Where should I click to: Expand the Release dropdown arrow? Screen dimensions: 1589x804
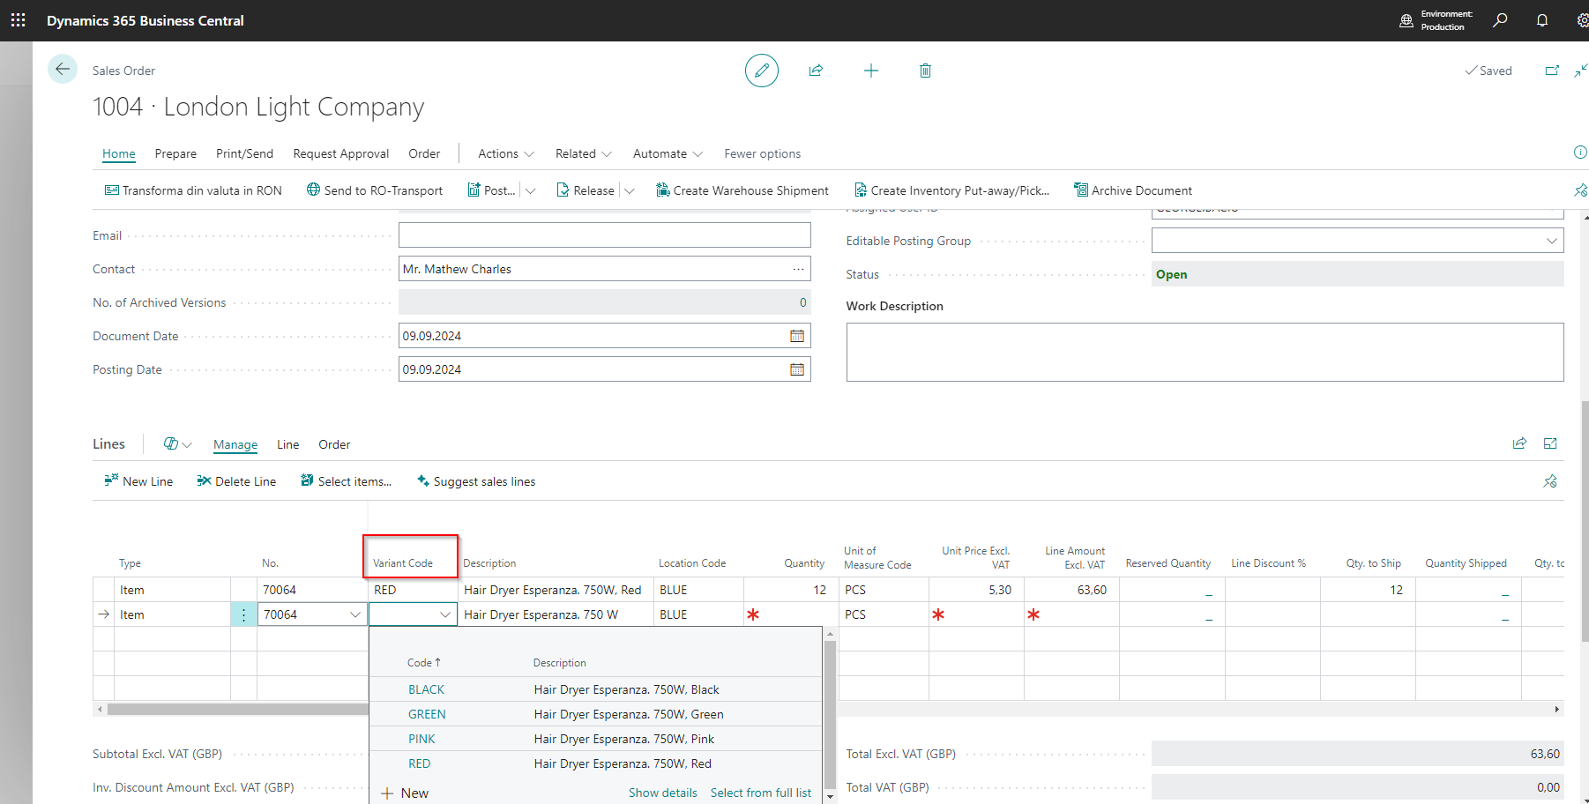click(x=630, y=190)
